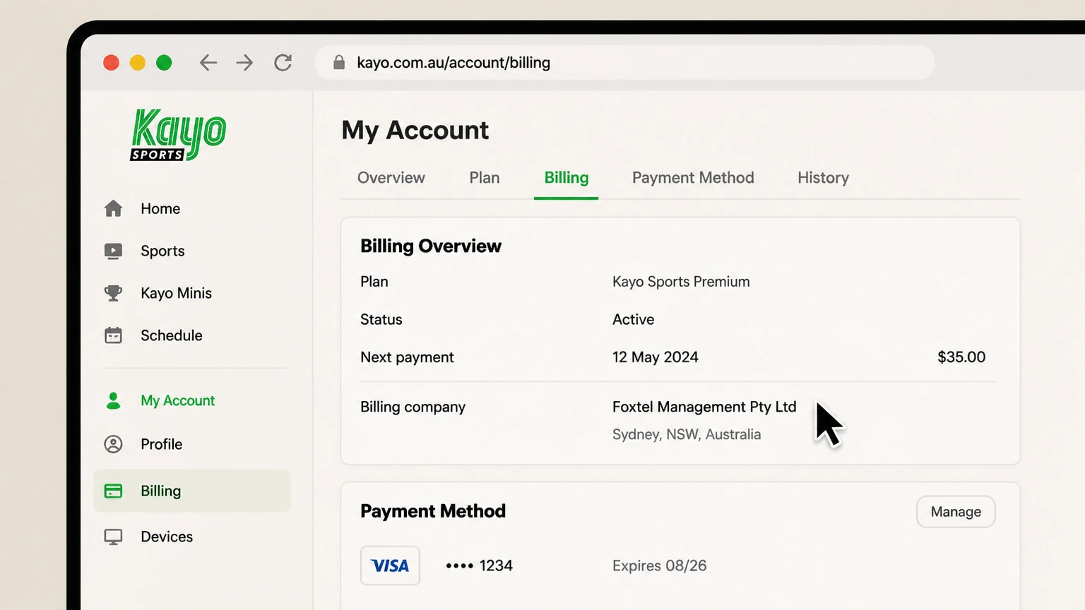Click the 'Billing company' label
Viewport: 1085px width, 610px height.
[x=413, y=407]
